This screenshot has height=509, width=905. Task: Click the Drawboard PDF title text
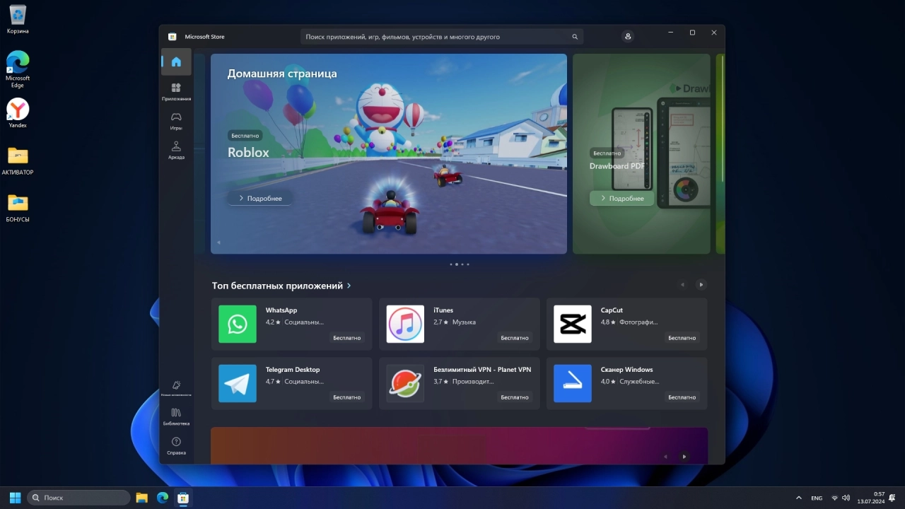[617, 166]
